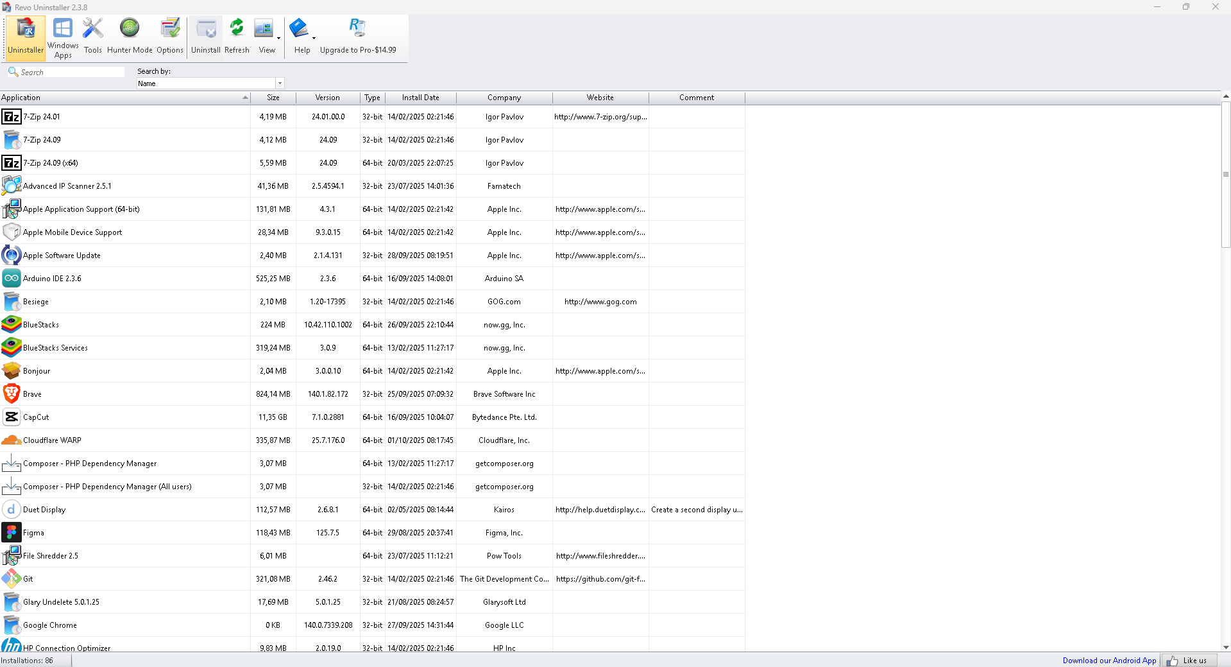This screenshot has height=667, width=1231.
Task: Select the Duet Display icon
Action: (12, 510)
